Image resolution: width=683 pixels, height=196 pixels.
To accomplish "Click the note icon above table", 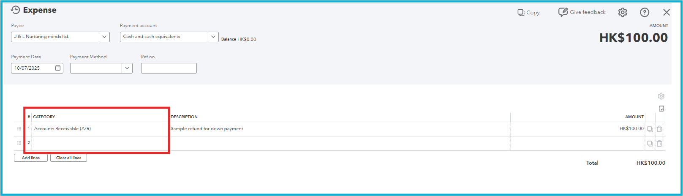I will pyautogui.click(x=661, y=109).
